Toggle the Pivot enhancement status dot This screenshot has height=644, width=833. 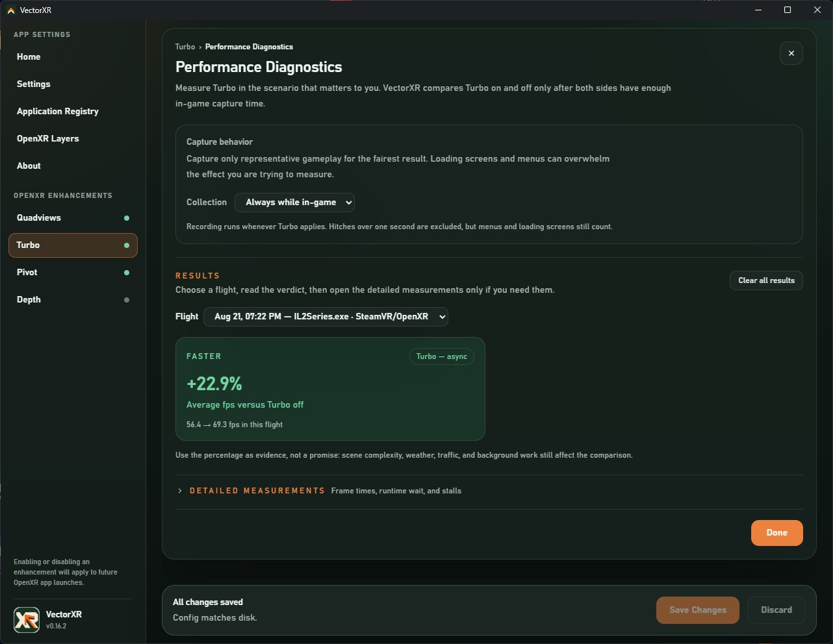pyautogui.click(x=127, y=273)
